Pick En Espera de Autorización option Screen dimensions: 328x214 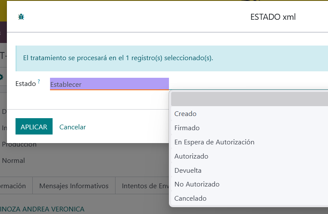(214, 142)
